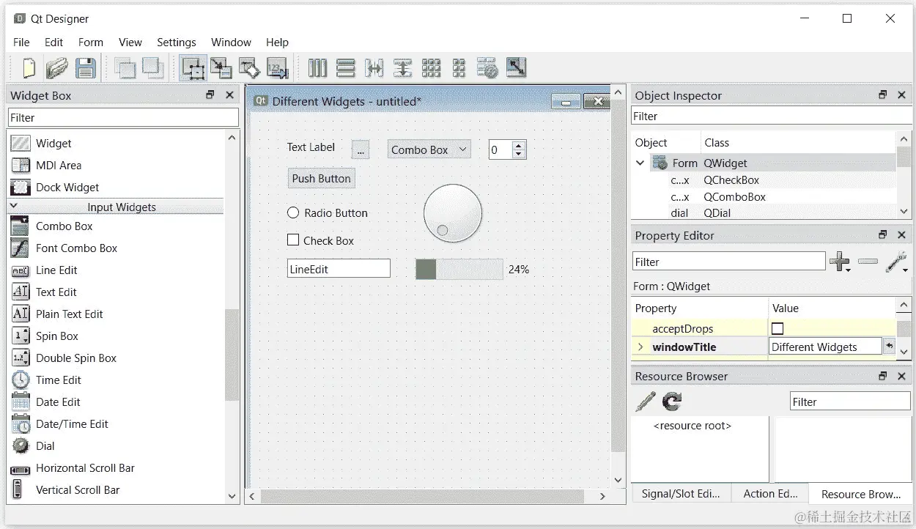Expand the windowTitle property row
This screenshot has width=916, height=529.
coord(641,347)
